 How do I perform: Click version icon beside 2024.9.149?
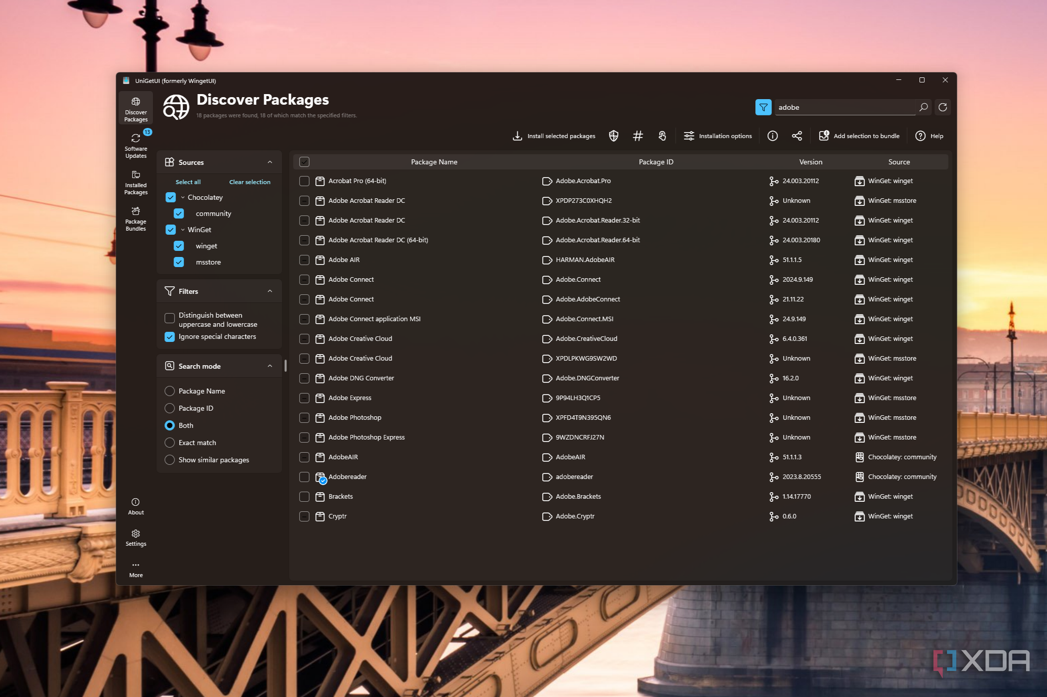[x=774, y=280]
